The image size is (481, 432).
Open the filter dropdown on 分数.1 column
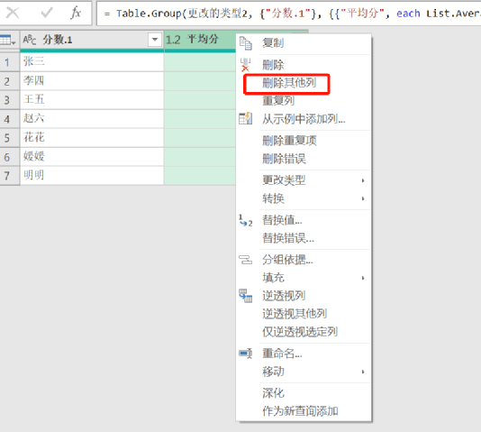coord(155,40)
